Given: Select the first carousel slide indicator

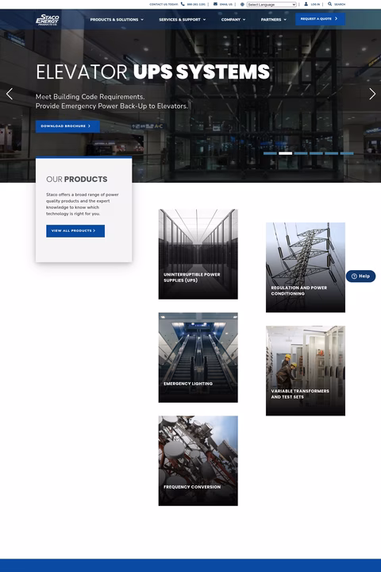Looking at the screenshot, I should 270,153.
